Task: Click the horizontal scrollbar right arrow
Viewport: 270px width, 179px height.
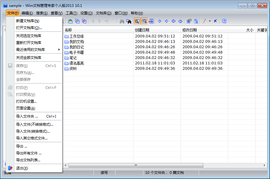Action: 265,165
